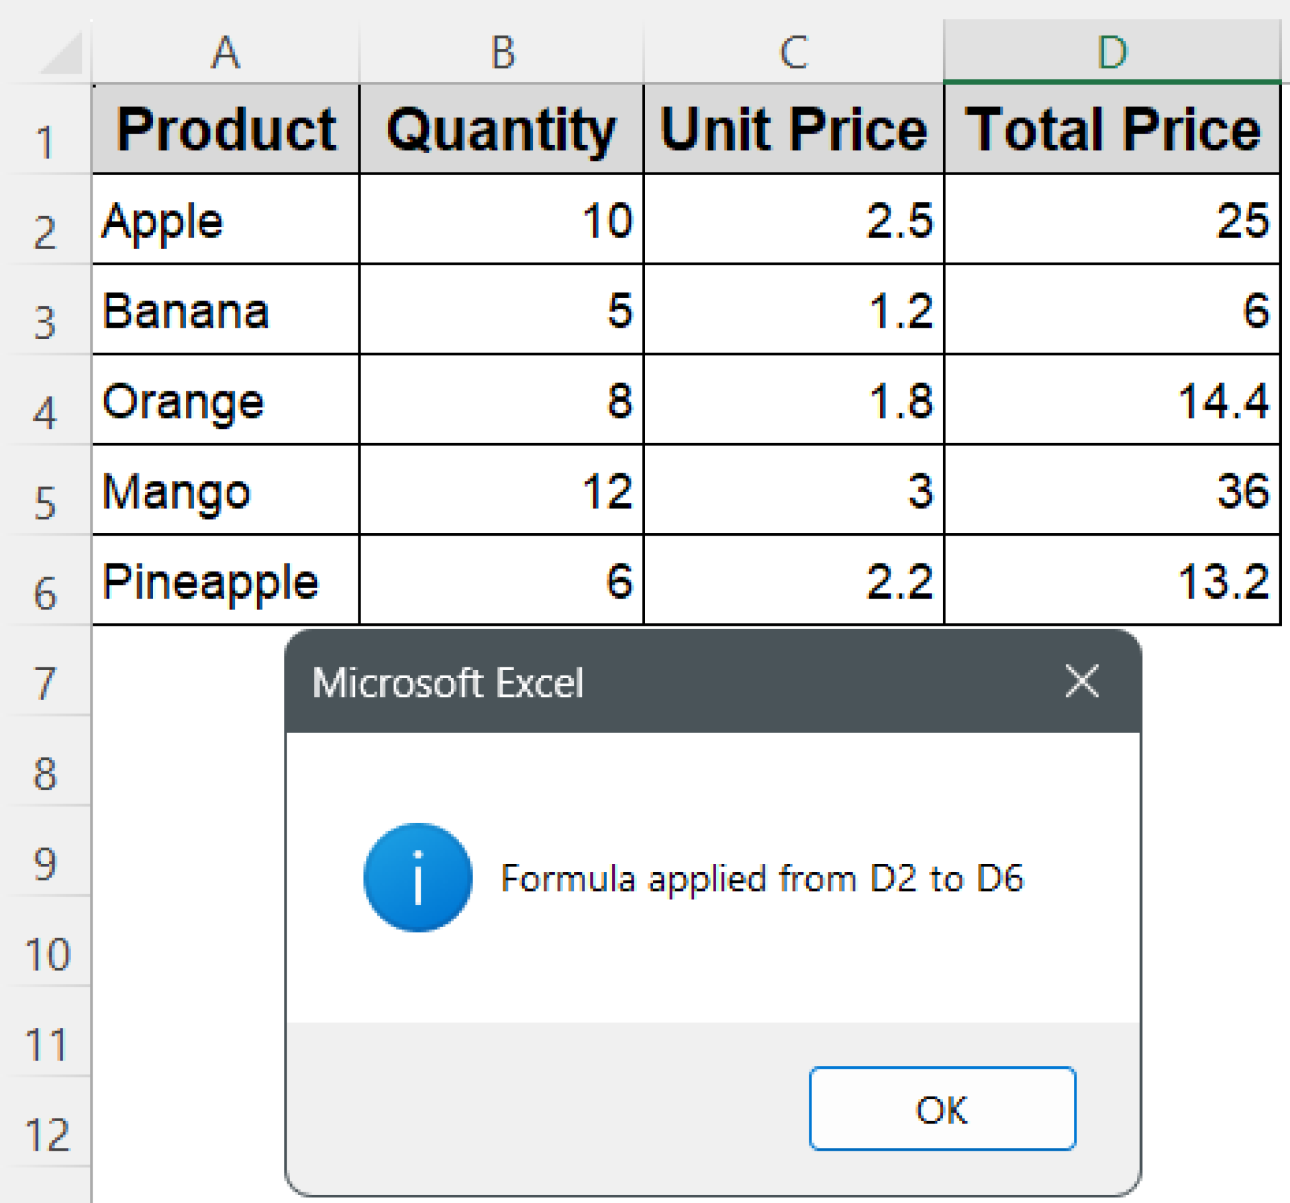The image size is (1290, 1203).
Task: Click the blue information icon in dialog
Action: pyautogui.click(x=418, y=877)
